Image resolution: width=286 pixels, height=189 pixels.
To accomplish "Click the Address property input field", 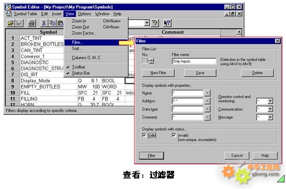I will tap(187, 101).
